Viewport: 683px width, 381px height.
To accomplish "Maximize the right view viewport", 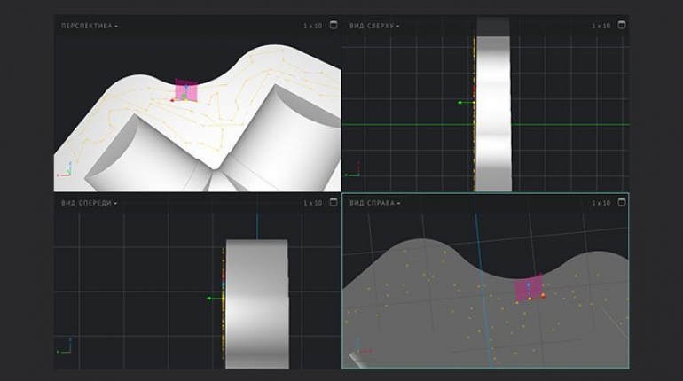I will pos(621,203).
